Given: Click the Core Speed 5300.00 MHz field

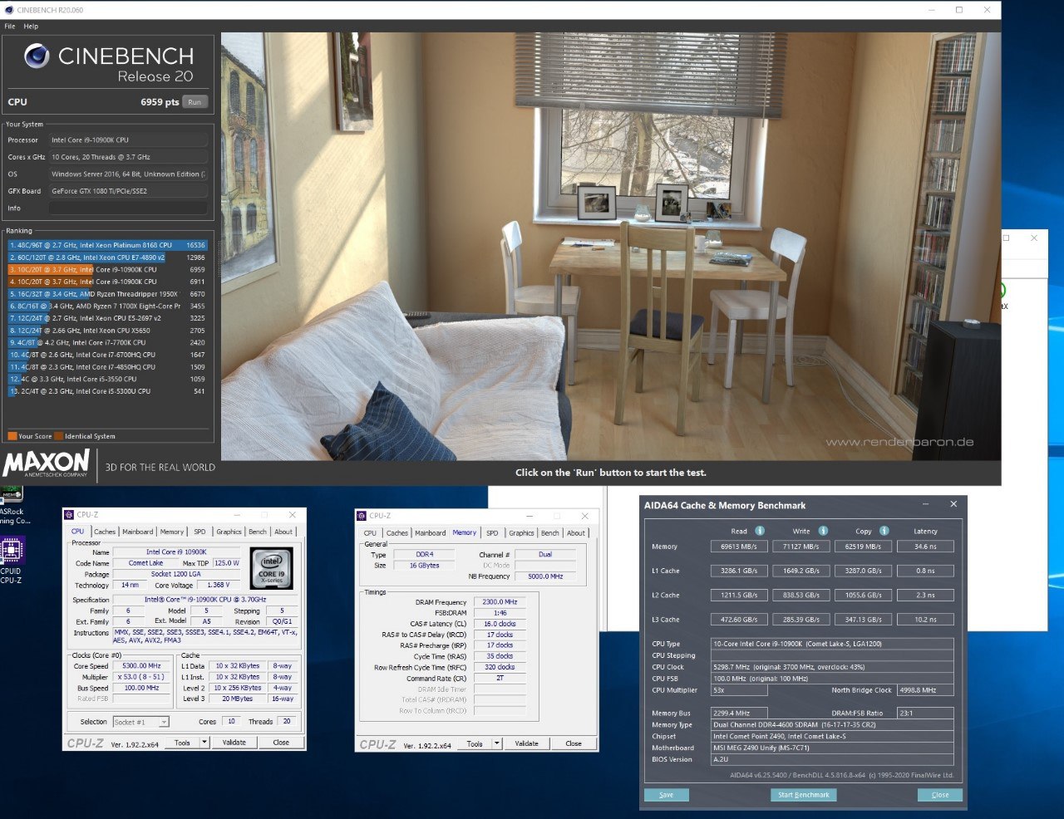Looking at the screenshot, I should point(141,666).
